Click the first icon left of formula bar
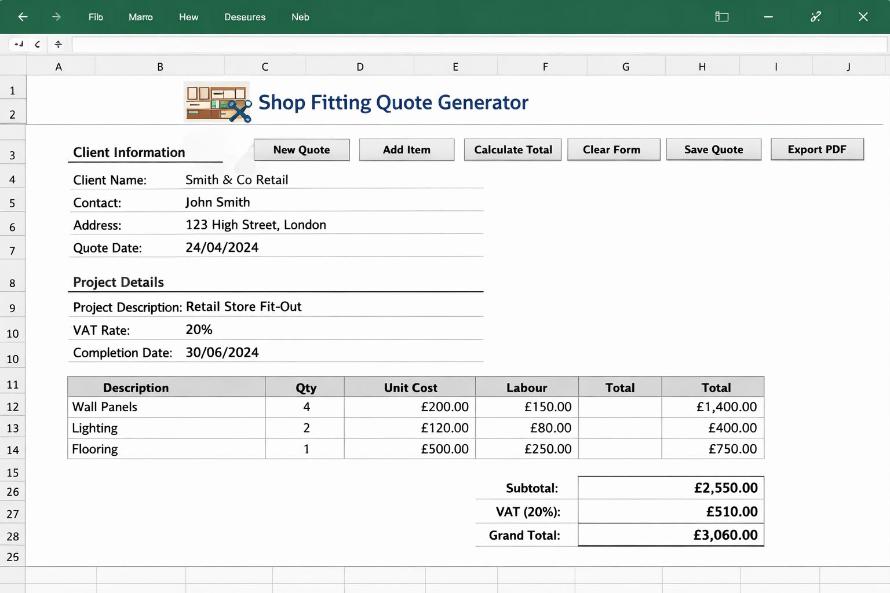This screenshot has width=890, height=593. [19, 44]
